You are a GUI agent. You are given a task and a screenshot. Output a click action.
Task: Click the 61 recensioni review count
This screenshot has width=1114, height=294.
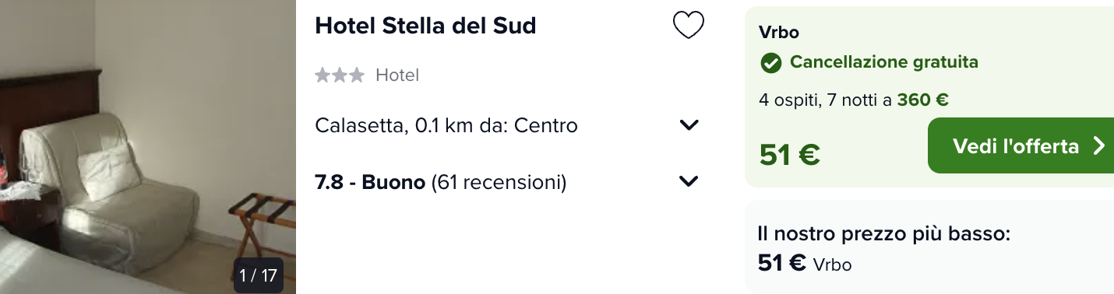click(x=499, y=183)
